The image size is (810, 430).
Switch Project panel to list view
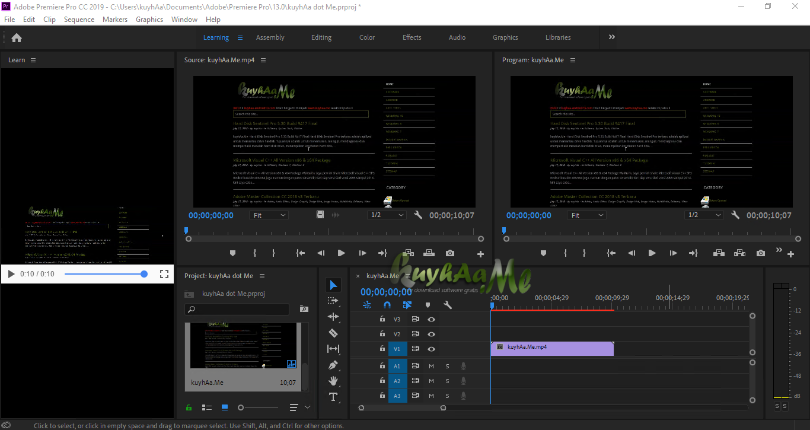click(x=207, y=407)
